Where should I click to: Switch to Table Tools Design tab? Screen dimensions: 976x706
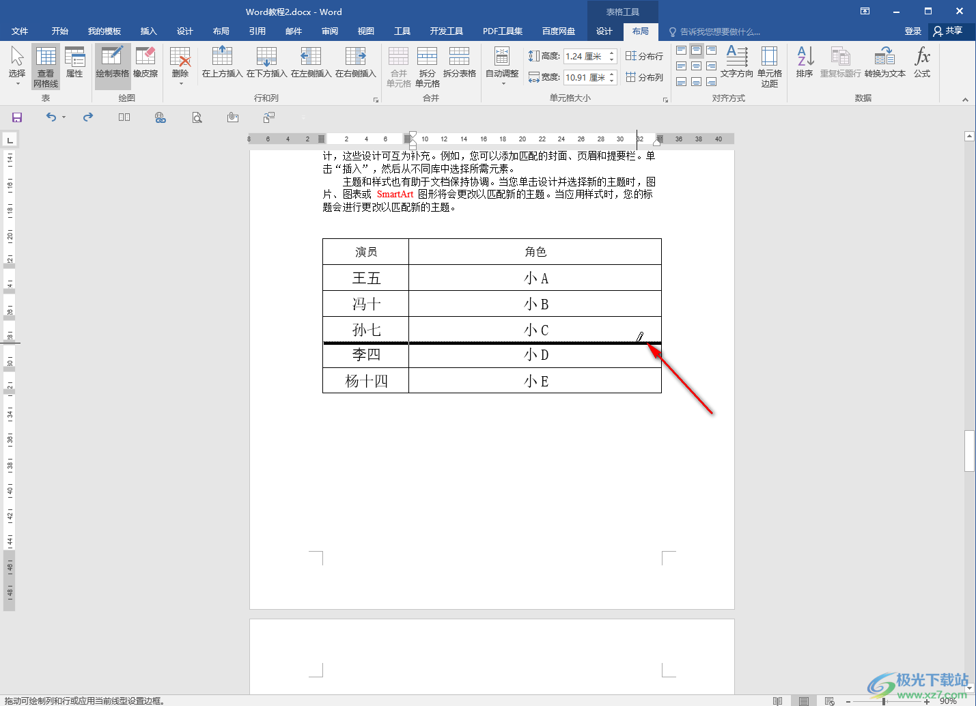(x=604, y=31)
